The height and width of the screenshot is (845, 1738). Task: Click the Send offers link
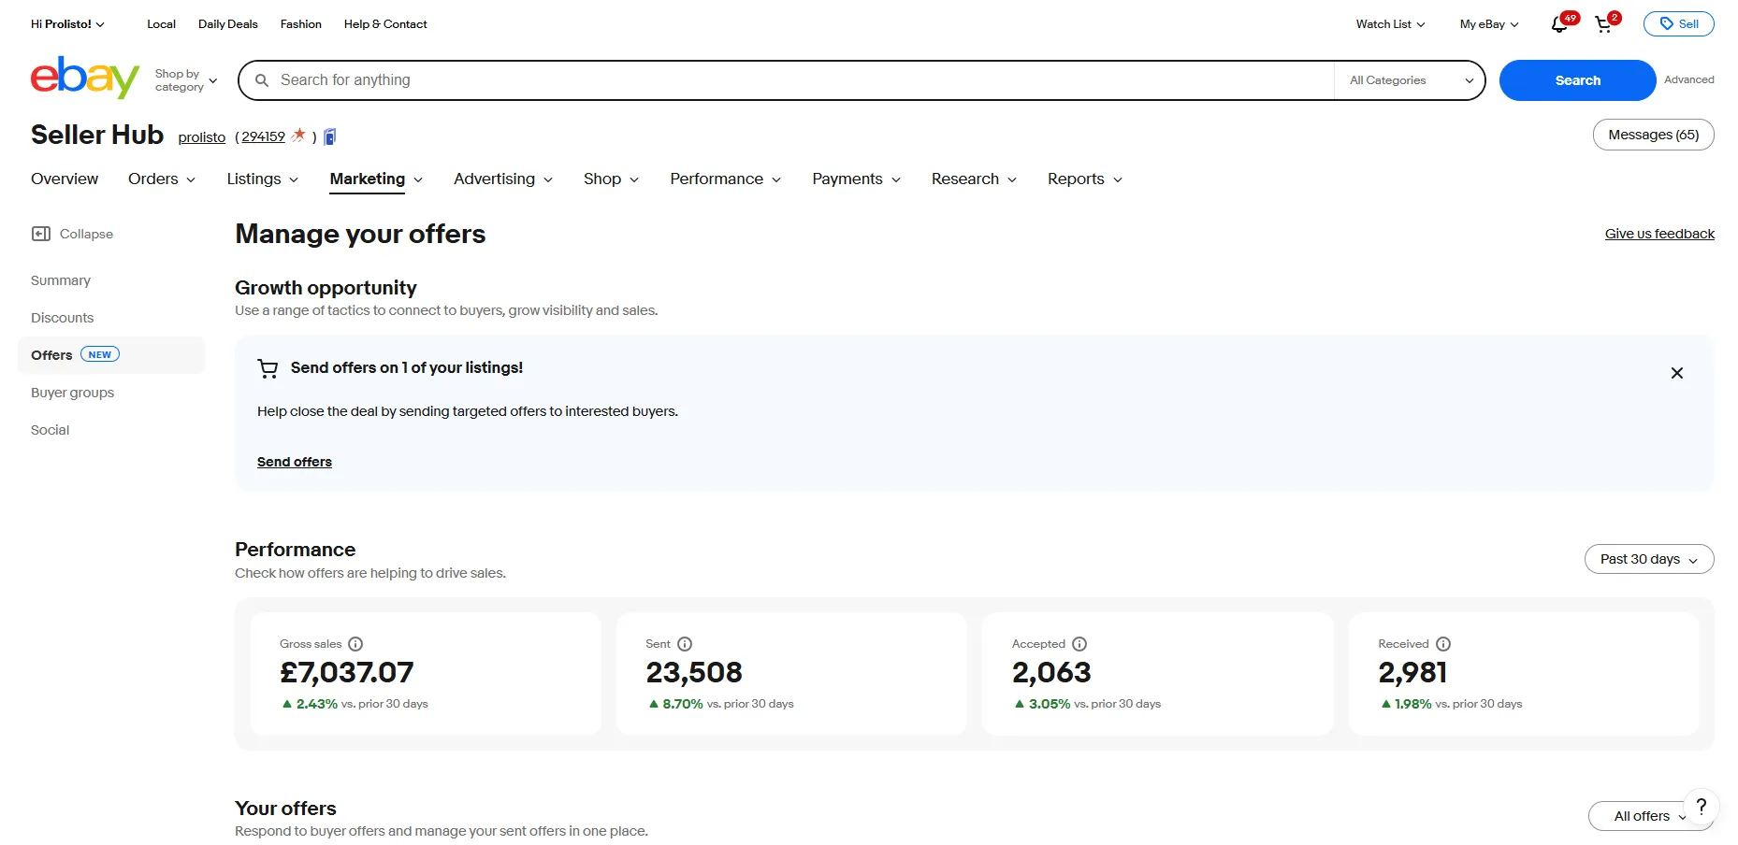[x=295, y=462]
